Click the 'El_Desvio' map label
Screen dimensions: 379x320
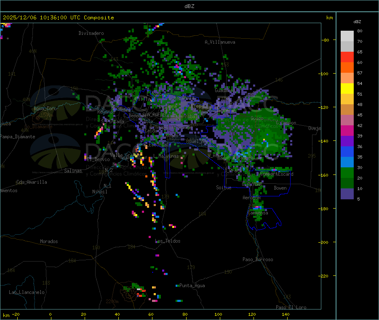pos(99,159)
